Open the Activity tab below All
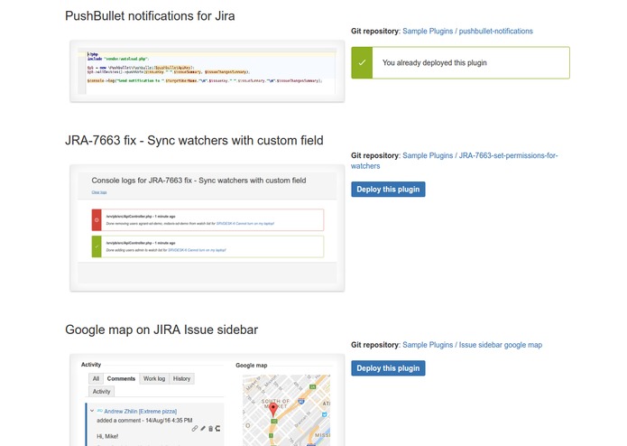 tap(101, 392)
